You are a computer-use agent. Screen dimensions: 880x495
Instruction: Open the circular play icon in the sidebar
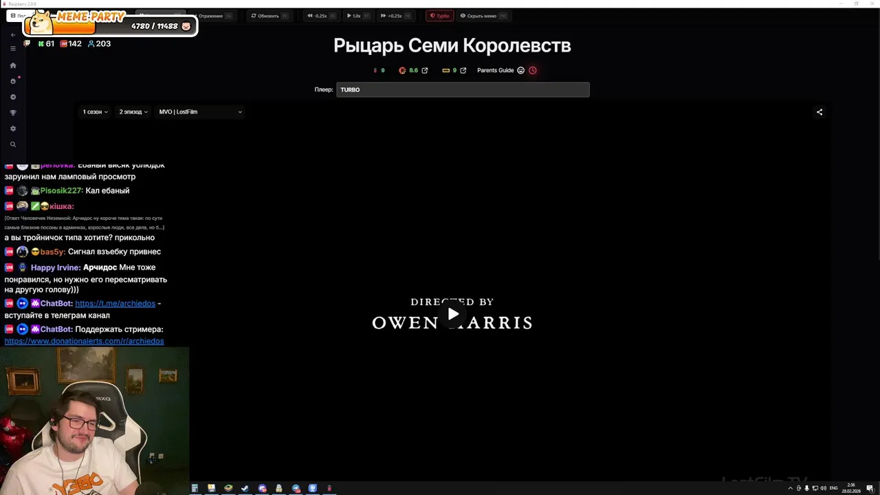click(x=12, y=97)
